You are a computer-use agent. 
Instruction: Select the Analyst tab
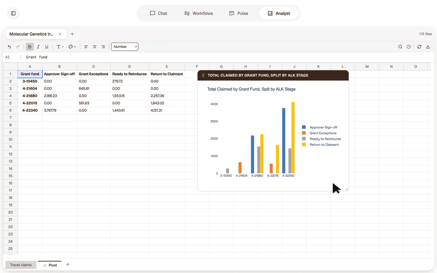[279, 13]
